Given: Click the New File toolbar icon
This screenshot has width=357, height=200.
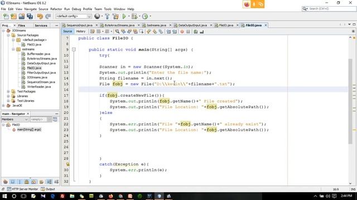Looking at the screenshot, I should tap(6, 16).
